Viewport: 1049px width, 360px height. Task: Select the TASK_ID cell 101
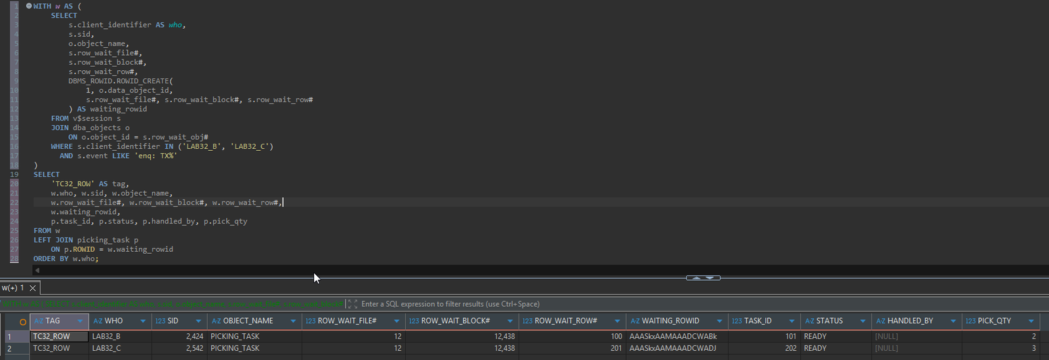pyautogui.click(x=764, y=336)
